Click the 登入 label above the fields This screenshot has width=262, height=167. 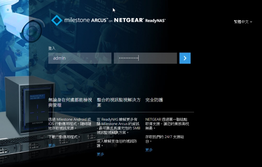tap(52, 48)
